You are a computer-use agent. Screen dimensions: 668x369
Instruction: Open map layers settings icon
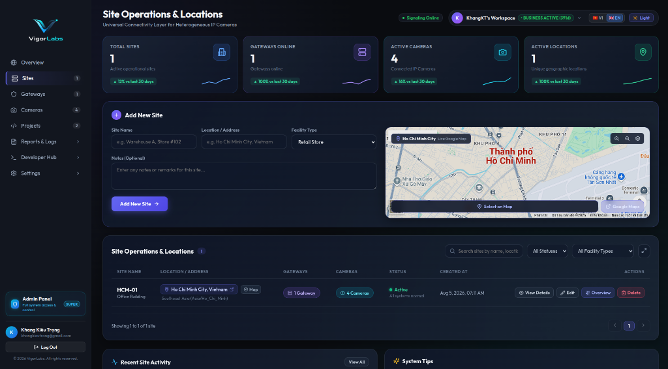(638, 139)
